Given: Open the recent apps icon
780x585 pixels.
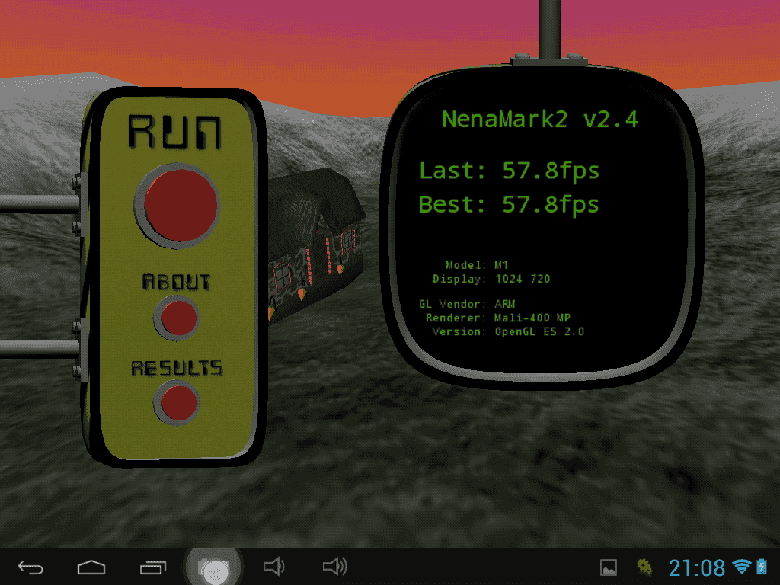Looking at the screenshot, I should pyautogui.click(x=152, y=567).
